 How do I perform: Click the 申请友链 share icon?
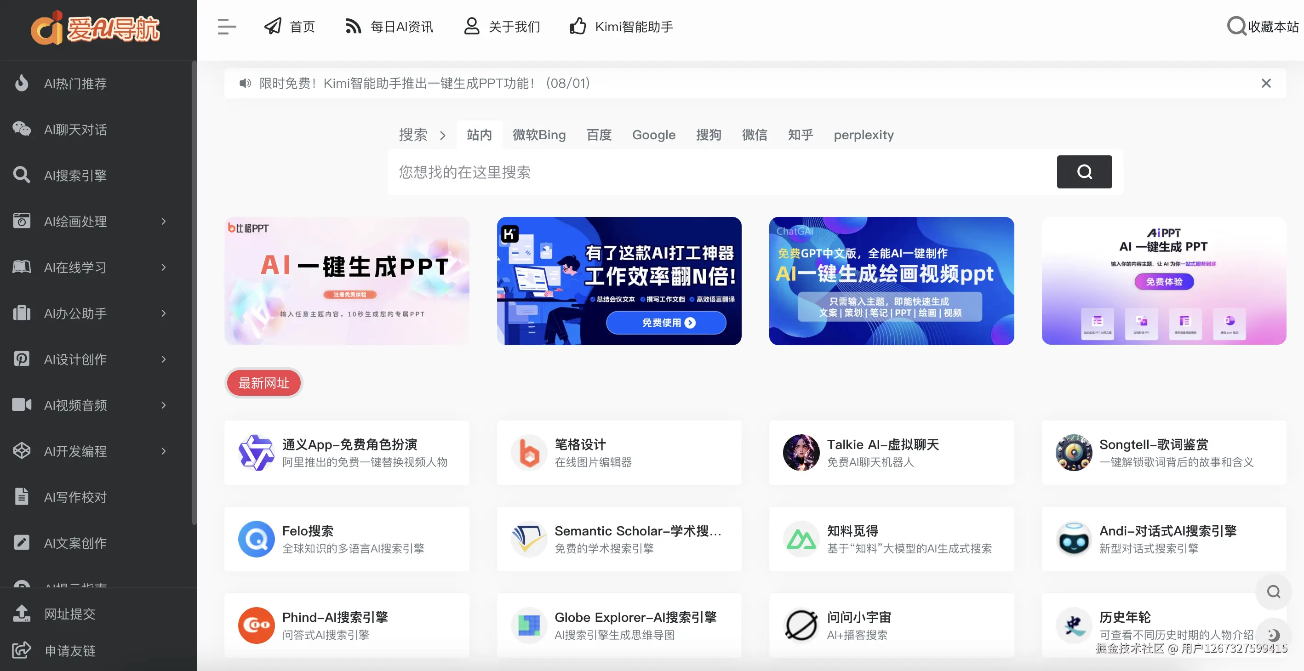21,651
